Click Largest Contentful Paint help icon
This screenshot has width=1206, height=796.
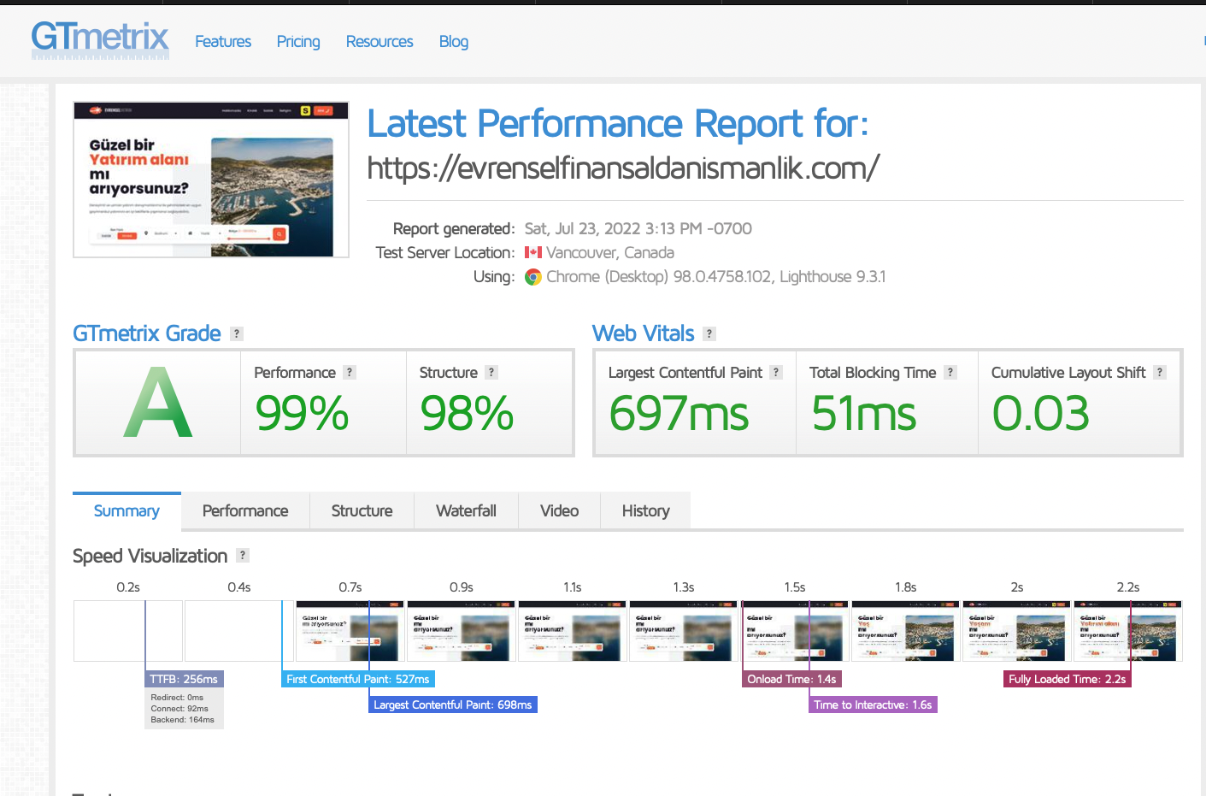coord(776,372)
